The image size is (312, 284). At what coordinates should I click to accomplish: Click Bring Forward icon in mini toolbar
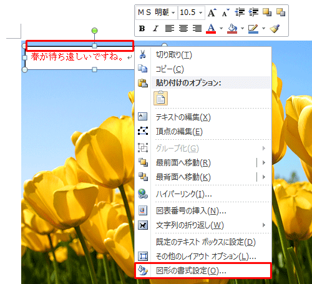[267, 12]
